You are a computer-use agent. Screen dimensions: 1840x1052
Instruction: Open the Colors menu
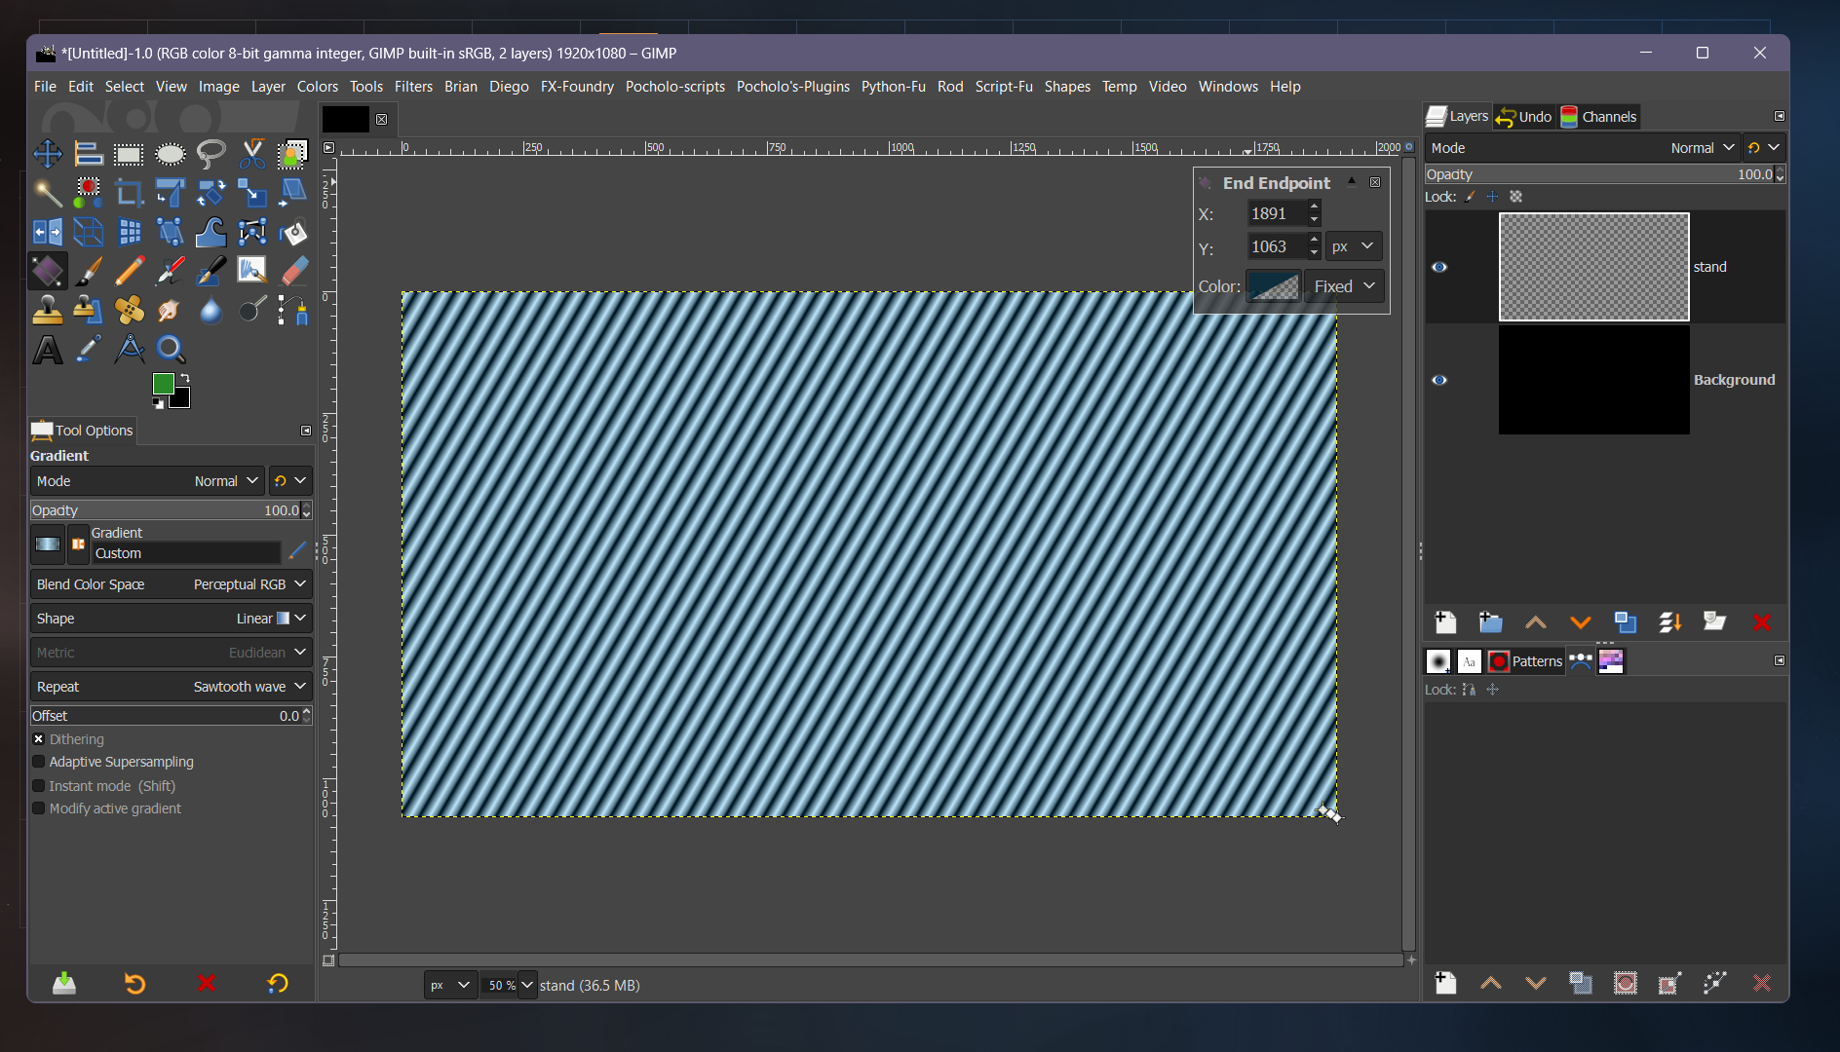point(318,87)
